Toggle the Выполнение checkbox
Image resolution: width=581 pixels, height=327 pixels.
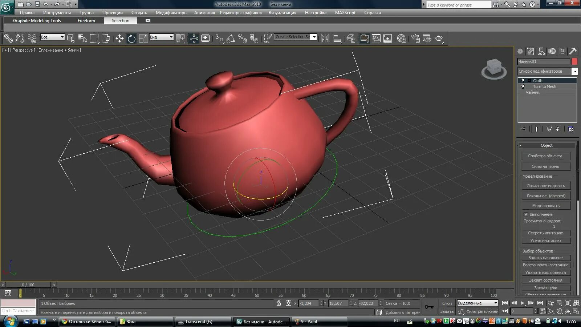pos(526,214)
